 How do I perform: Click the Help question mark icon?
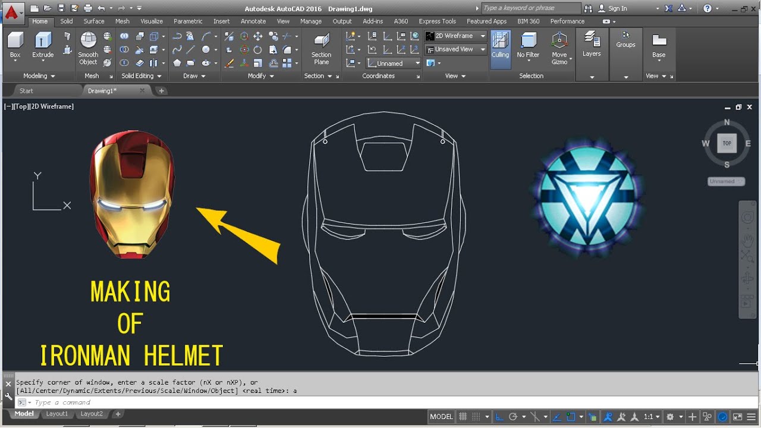click(x=707, y=8)
